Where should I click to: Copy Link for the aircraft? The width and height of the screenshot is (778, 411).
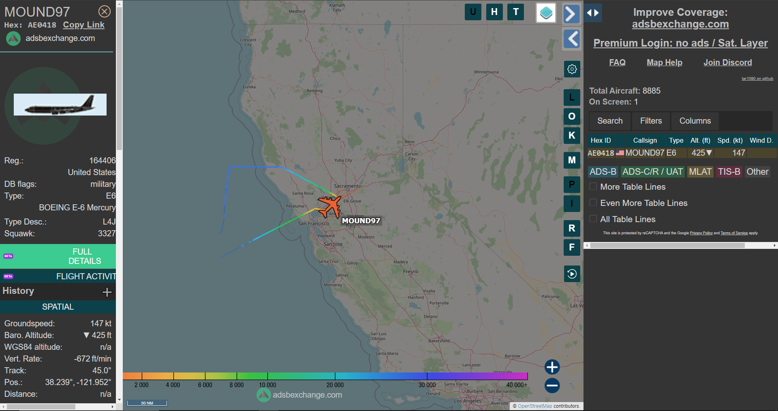83,25
